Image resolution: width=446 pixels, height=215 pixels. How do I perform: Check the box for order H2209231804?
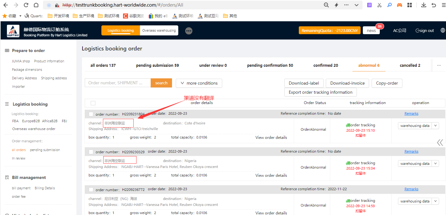point(91,114)
